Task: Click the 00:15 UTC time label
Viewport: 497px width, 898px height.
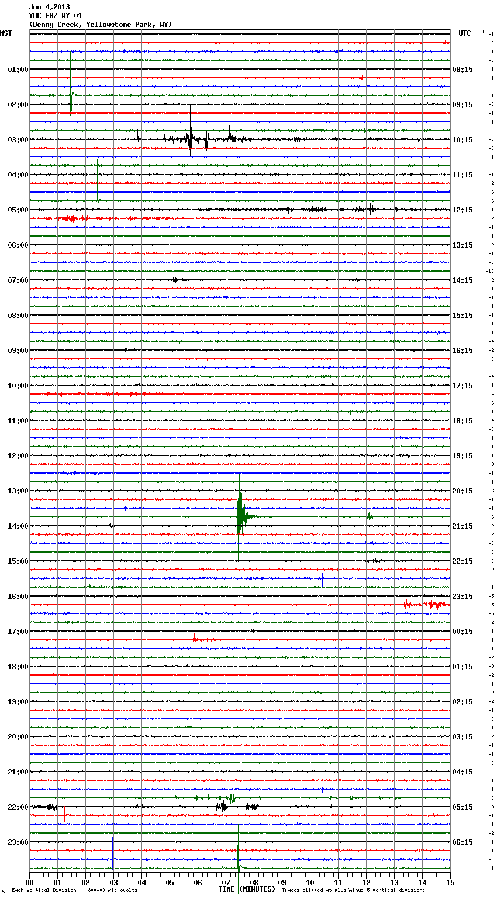Action: tap(463, 632)
